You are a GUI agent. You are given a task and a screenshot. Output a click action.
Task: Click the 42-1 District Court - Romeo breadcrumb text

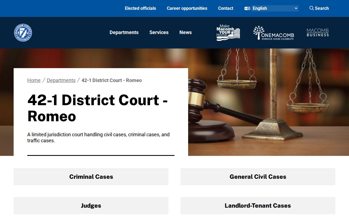pyautogui.click(x=112, y=80)
